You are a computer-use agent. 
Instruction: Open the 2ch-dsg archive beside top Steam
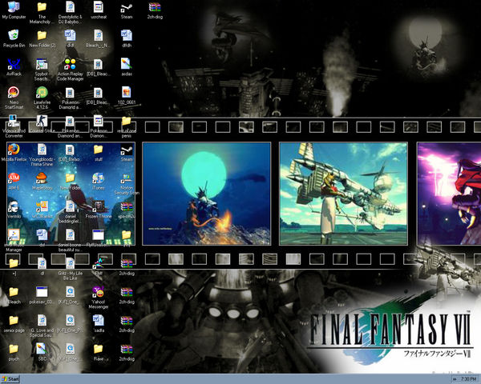pyautogui.click(x=155, y=10)
